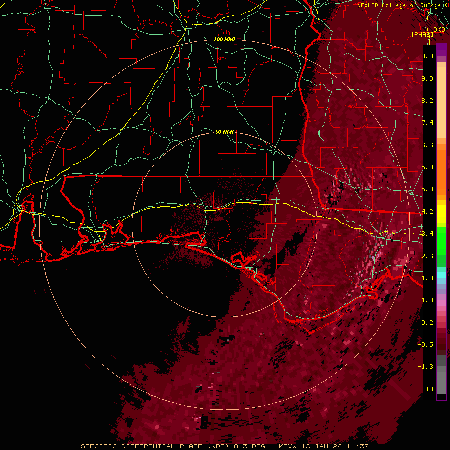Pick the light peach segment of color bar
This screenshot has height=450, width=450.
tap(441, 102)
